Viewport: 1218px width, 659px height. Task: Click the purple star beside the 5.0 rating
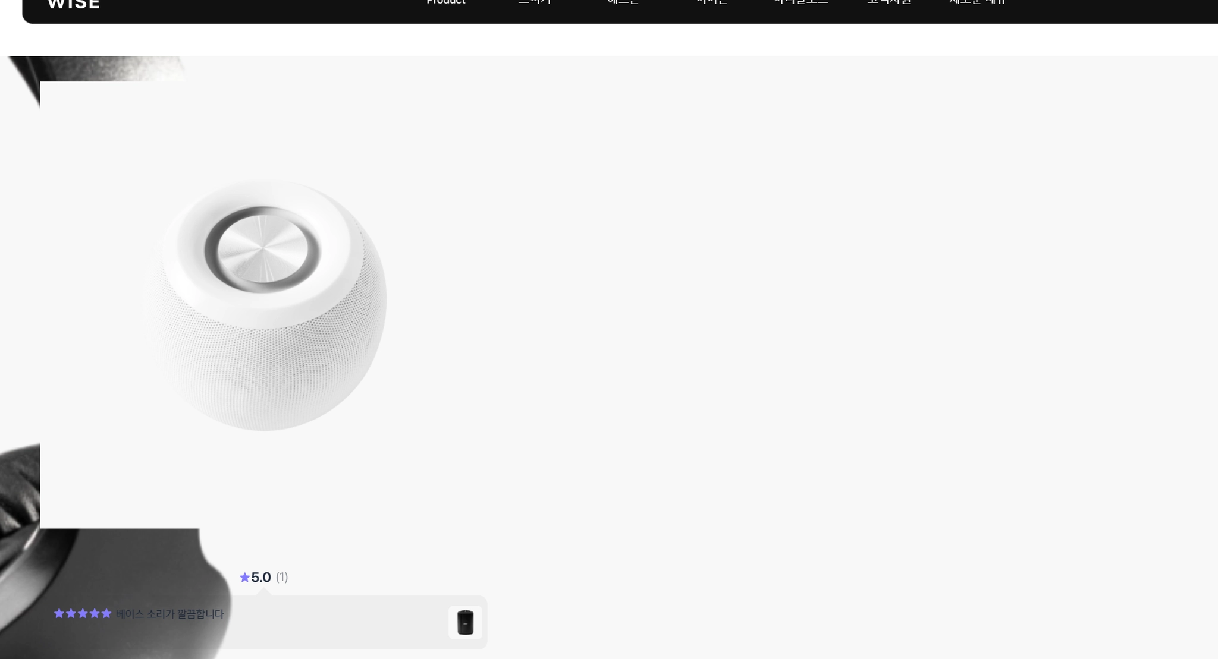[244, 577]
